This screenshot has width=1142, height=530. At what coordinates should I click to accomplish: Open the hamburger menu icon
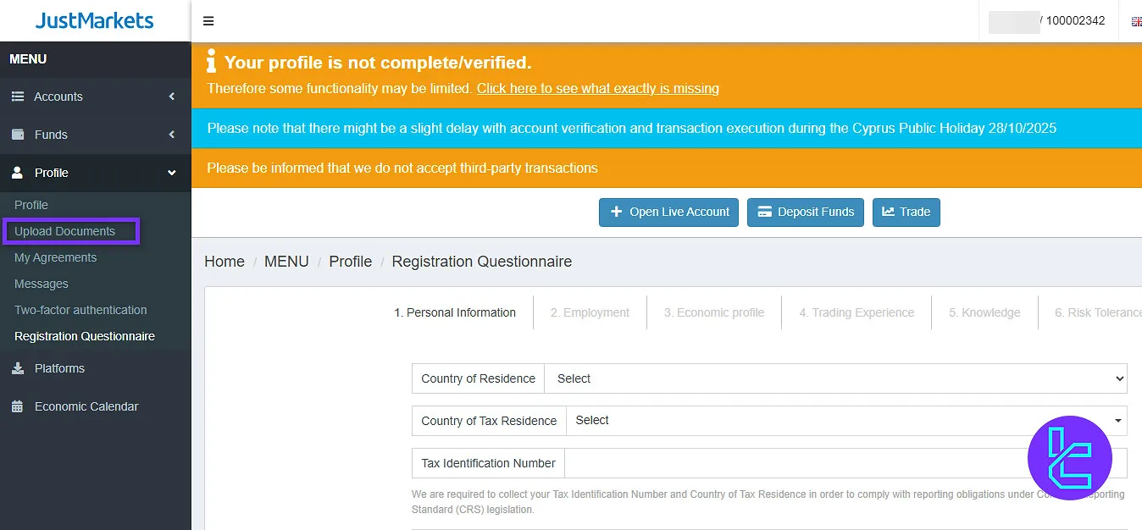(x=208, y=20)
